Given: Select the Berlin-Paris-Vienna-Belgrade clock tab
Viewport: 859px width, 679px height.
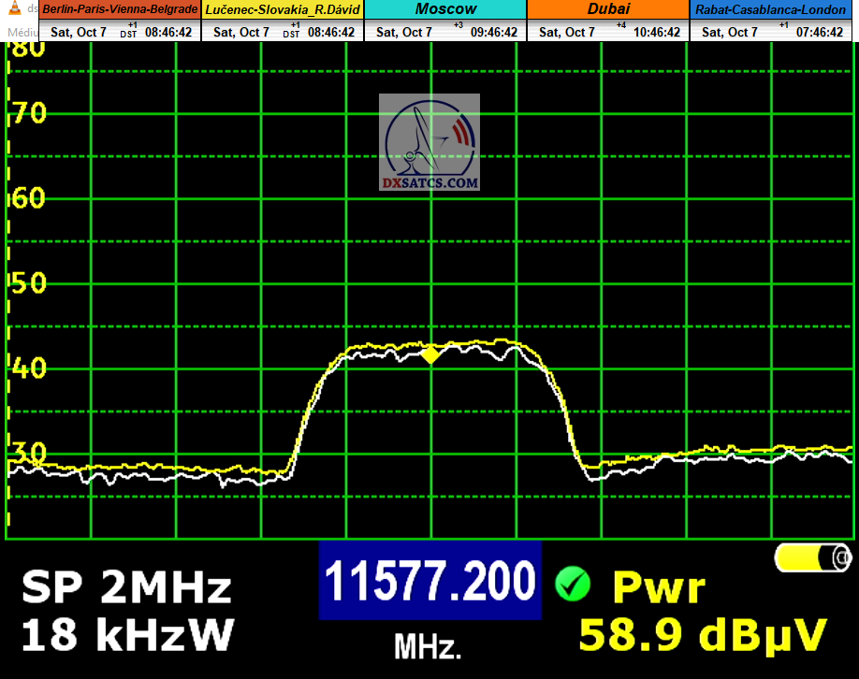Looking at the screenshot, I should (x=120, y=9).
